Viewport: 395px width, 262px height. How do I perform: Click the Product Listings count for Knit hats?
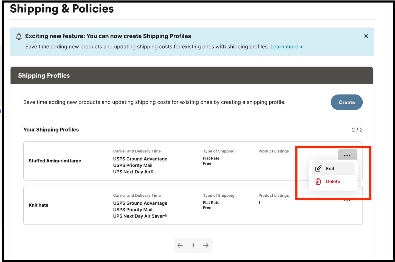pos(259,202)
